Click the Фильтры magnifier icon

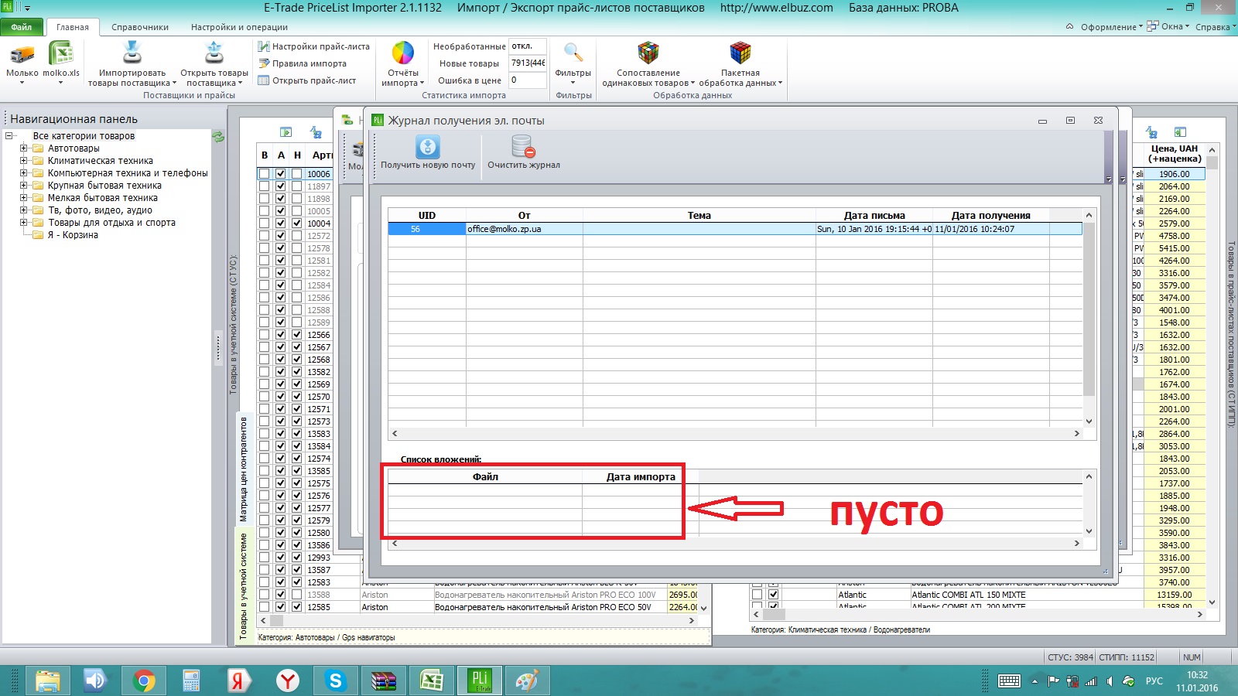pos(573,53)
